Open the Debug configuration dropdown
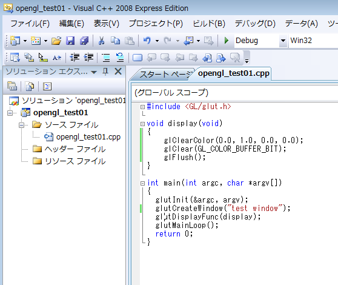 pos(283,41)
